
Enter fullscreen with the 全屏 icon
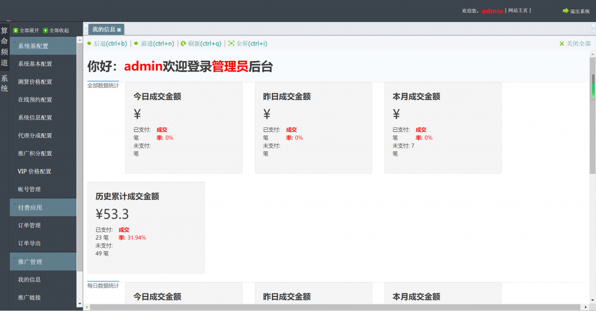231,44
